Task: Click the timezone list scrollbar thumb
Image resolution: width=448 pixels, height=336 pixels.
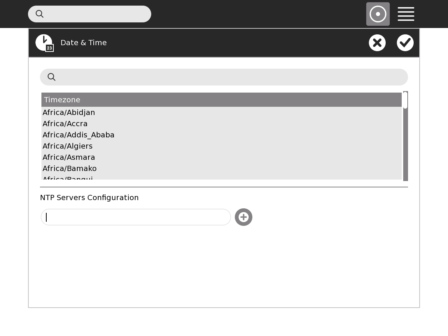Action: (405, 100)
